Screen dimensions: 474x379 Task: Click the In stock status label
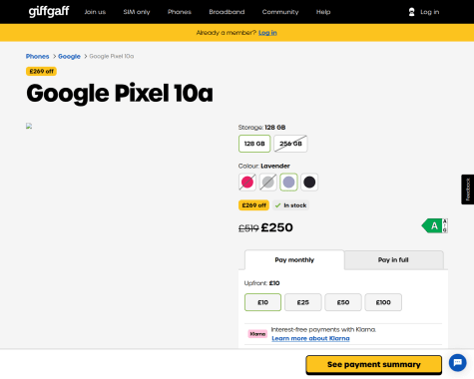291,205
